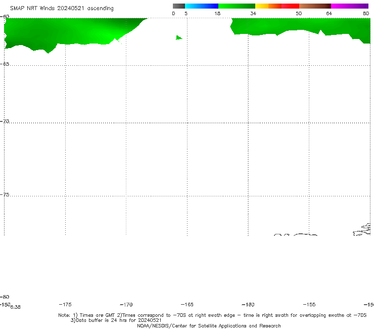Click the small isolated green wind patch
The image size is (374, 329).
(x=179, y=37)
